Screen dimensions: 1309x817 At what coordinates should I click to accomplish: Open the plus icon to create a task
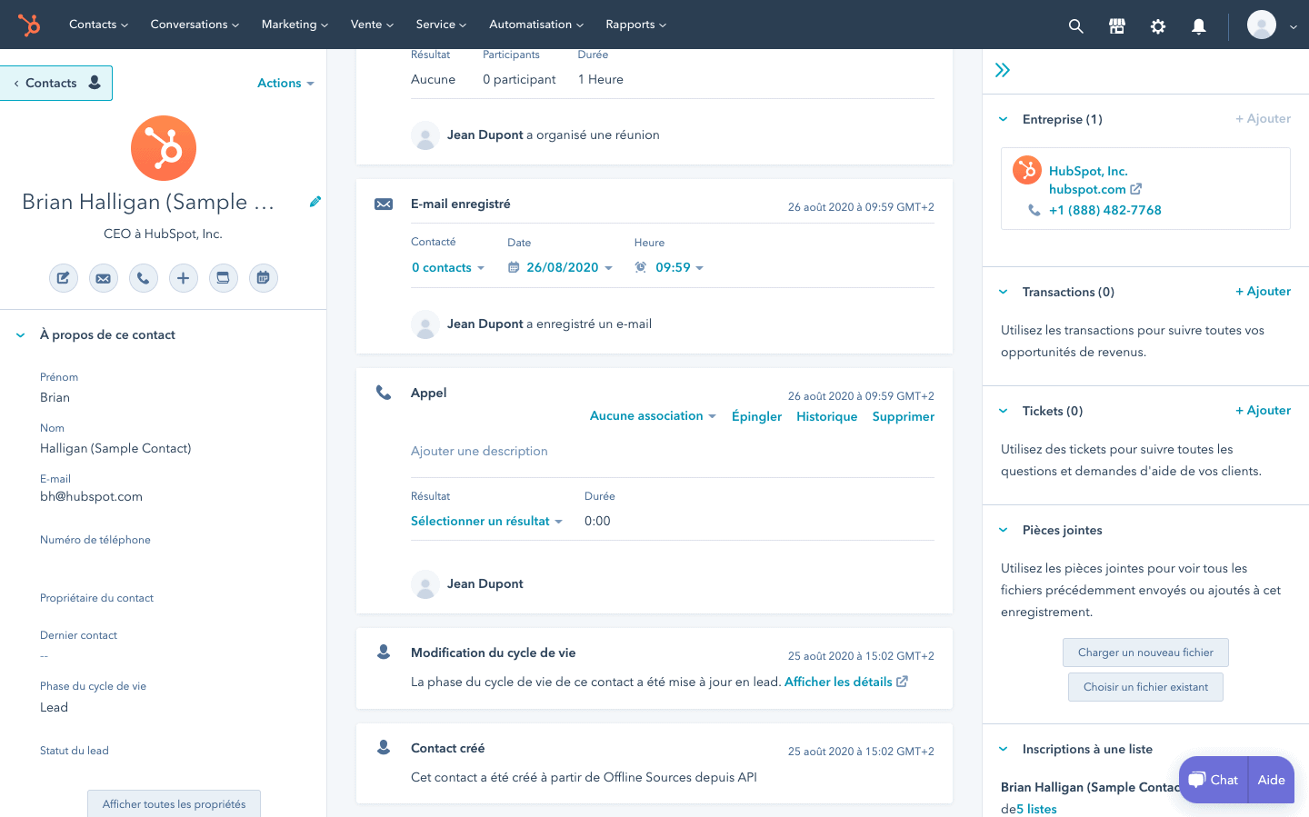[x=184, y=278]
